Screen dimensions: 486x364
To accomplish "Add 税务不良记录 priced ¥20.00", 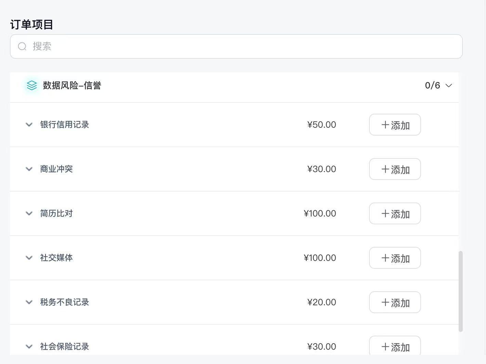I will coord(395,302).
